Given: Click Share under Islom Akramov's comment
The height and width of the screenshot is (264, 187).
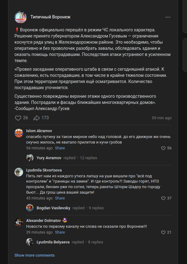Looking at the screenshot, I should pyautogui.click(x=60, y=148).
